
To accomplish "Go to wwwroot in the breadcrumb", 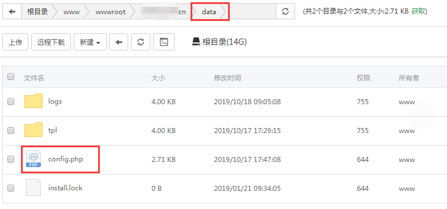I will (x=110, y=12).
